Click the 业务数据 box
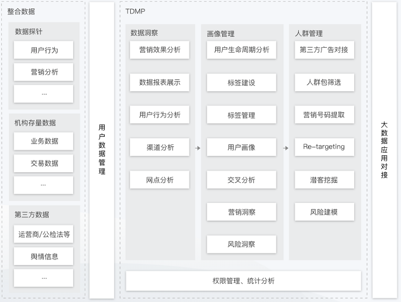Image resolution: width=401 pixels, height=302 pixels. click(43, 141)
